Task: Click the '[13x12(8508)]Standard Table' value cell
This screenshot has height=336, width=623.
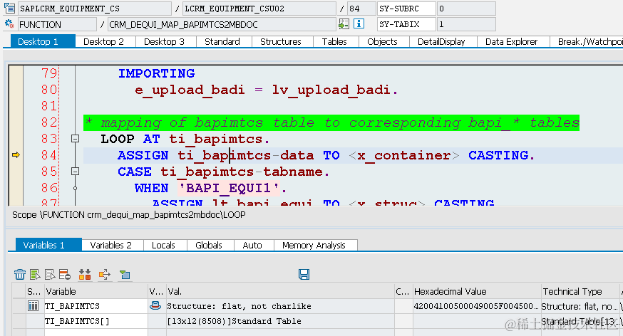Action: point(280,321)
